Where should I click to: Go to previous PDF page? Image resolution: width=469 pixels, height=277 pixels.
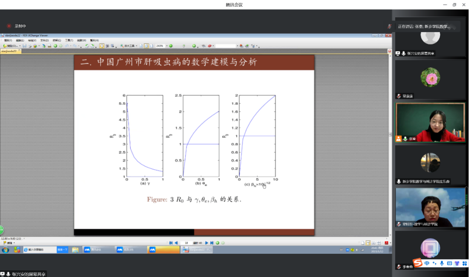176,243
